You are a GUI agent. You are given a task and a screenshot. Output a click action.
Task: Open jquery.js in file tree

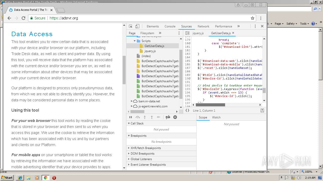[x=150, y=51]
